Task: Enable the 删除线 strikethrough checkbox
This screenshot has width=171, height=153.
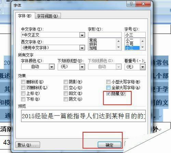Action: click(23, 82)
